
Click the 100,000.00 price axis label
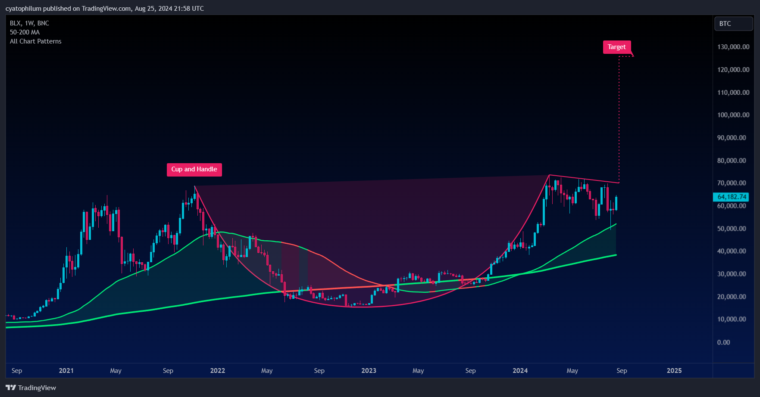click(733, 115)
